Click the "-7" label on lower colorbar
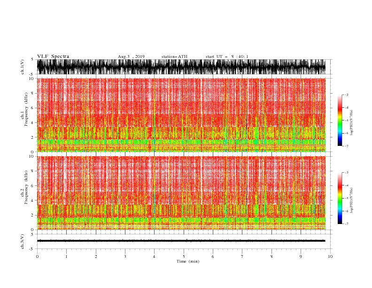Viewport: 372px width, 288px height. 347,224
